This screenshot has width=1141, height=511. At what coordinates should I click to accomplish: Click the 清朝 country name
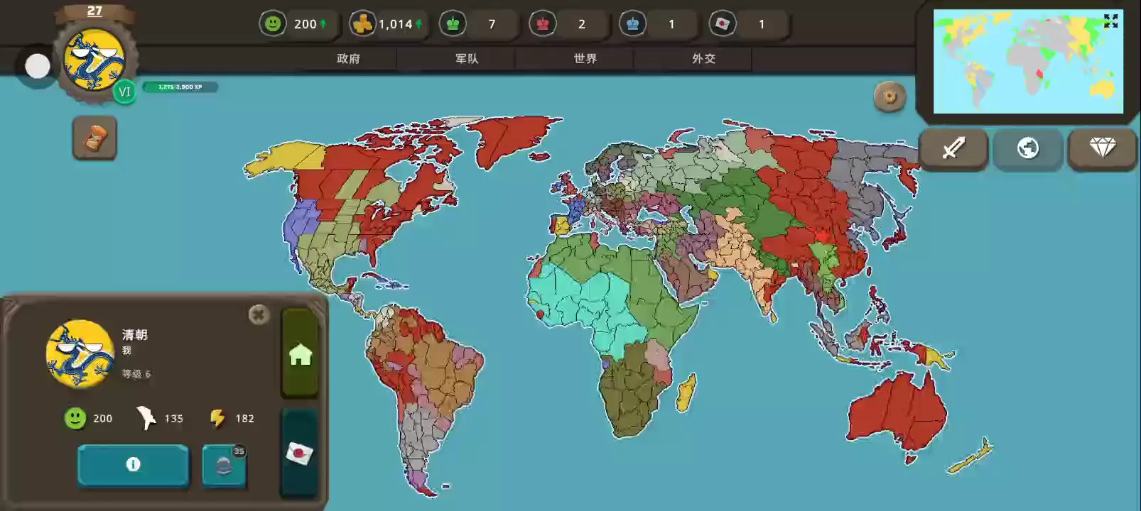click(134, 334)
